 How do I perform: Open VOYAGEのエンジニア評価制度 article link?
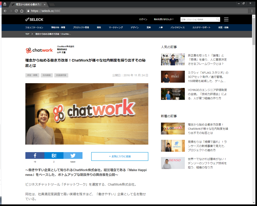[207, 94]
